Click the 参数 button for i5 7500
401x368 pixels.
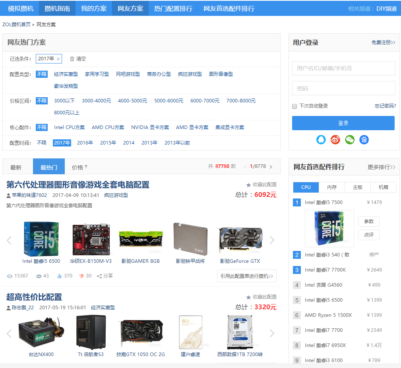369,222
